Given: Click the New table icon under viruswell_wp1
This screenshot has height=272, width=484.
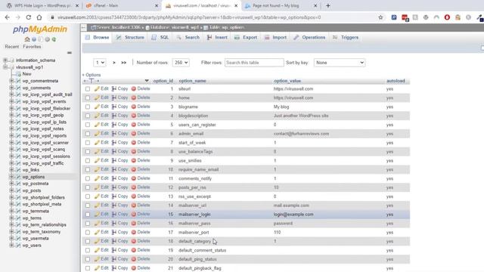Looking at the screenshot, I should [18, 74].
